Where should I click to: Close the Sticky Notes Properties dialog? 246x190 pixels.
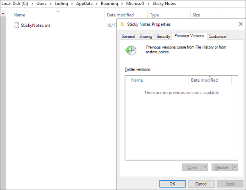pyautogui.click(x=240, y=24)
